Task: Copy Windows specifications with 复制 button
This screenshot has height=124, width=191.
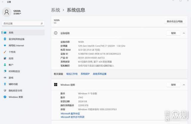Action: pos(173,85)
